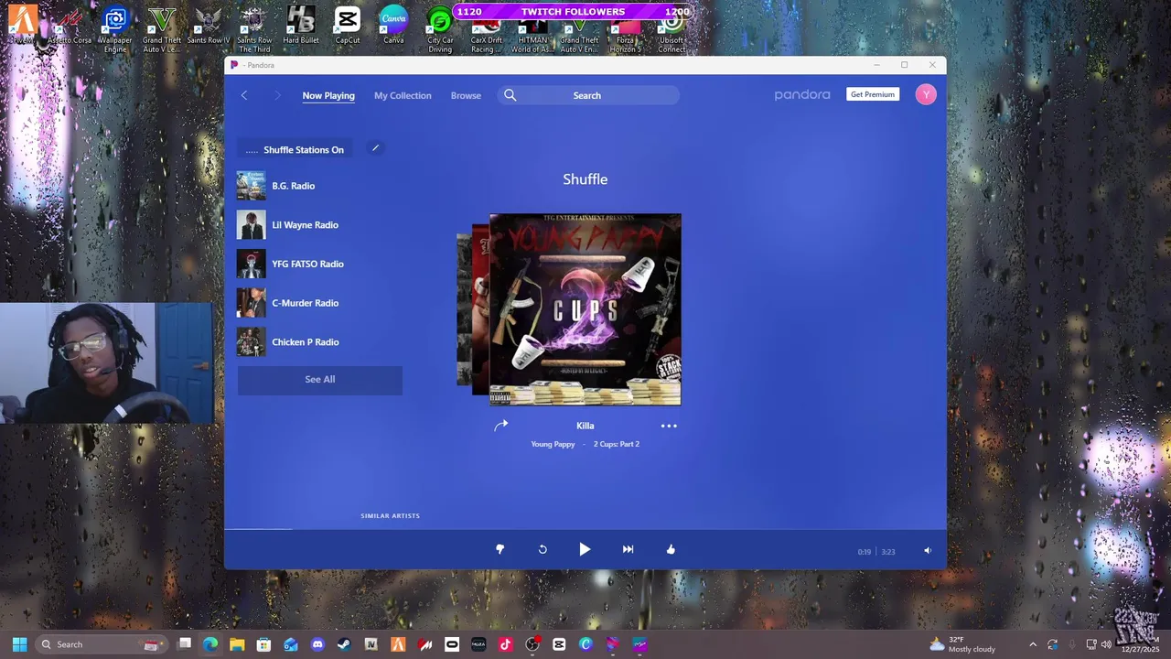Open the weather widget on the taskbar
Screen dimensions: 1171x659
(962, 644)
